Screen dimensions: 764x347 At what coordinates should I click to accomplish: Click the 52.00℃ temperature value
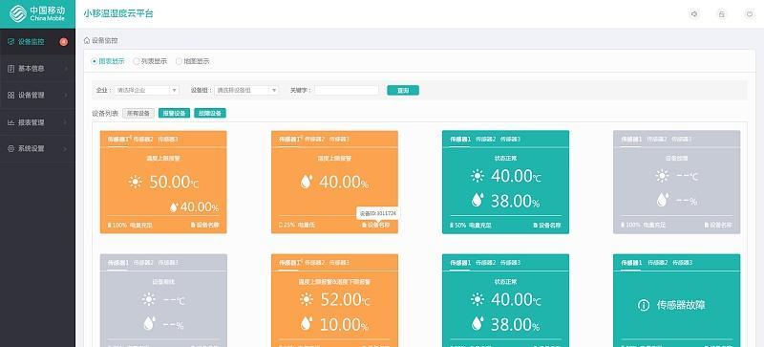point(345,299)
